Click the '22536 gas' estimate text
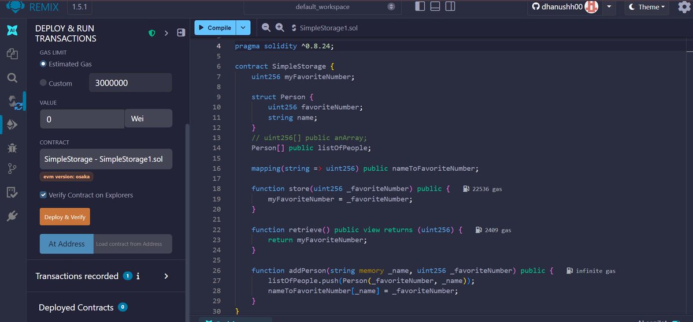Image resolution: width=693 pixels, height=322 pixels. pos(487,189)
